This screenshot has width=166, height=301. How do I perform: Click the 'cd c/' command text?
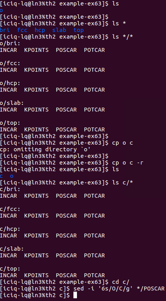tap(121, 282)
